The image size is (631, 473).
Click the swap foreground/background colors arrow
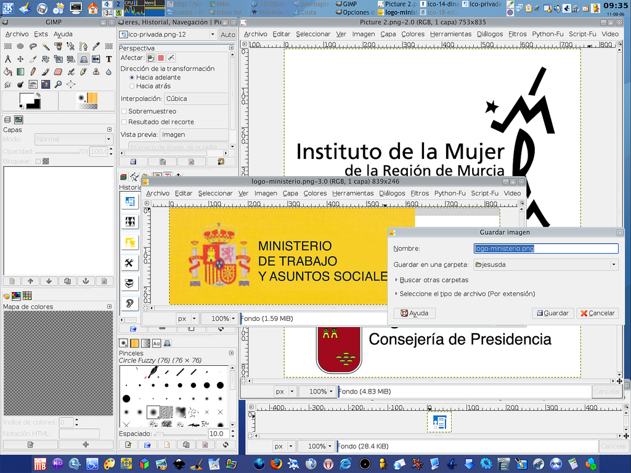[x=38, y=95]
